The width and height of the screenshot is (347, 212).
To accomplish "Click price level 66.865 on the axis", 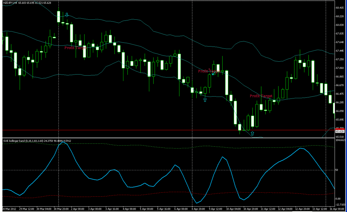I will [x=340, y=77].
